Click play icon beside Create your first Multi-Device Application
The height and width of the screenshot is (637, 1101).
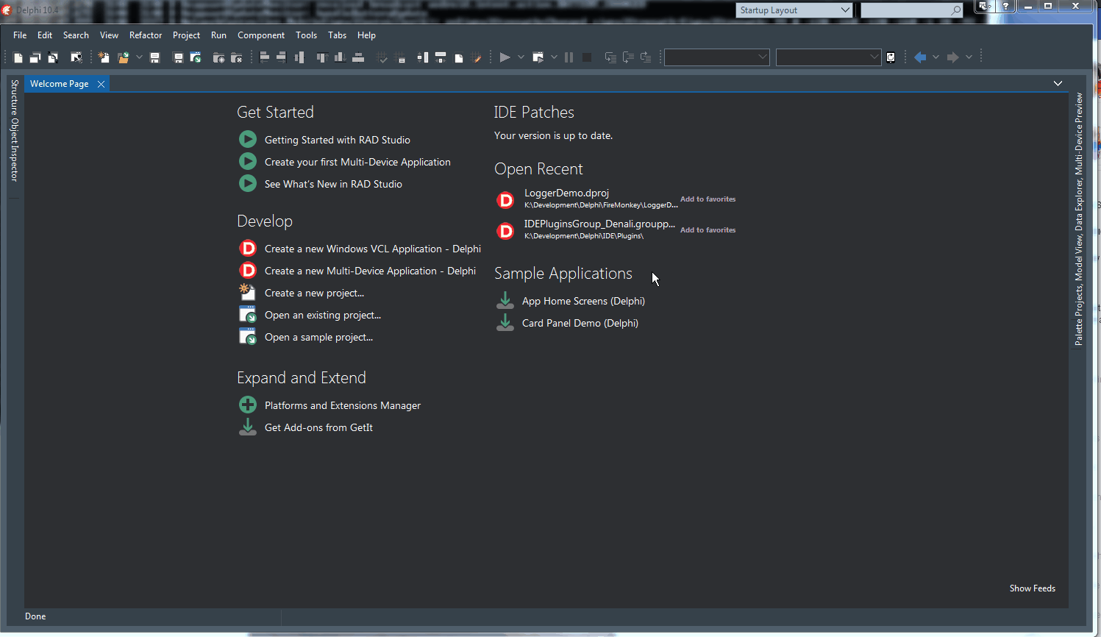coord(248,161)
